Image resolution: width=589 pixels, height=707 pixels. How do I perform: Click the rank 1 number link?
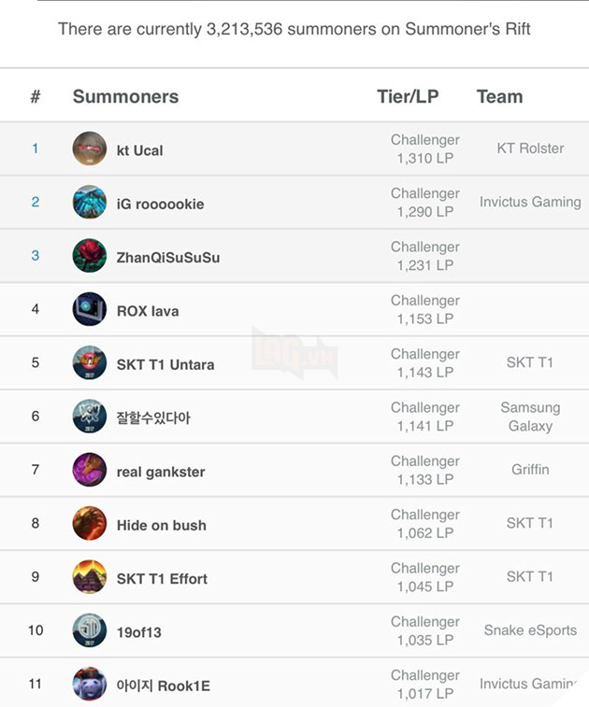pyautogui.click(x=36, y=148)
